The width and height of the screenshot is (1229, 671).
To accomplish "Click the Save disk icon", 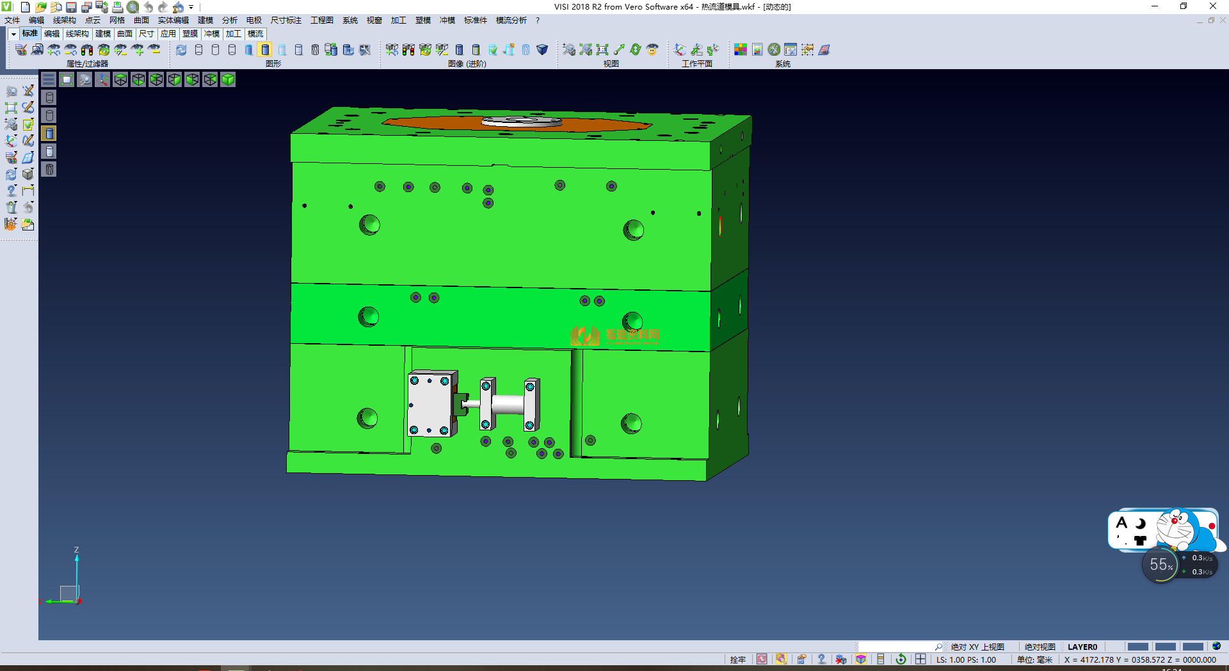I will pyautogui.click(x=71, y=7).
